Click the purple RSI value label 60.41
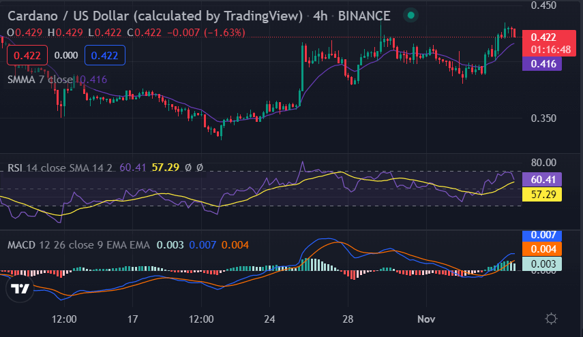Viewport: 583px width, 337px height. pyautogui.click(x=542, y=180)
